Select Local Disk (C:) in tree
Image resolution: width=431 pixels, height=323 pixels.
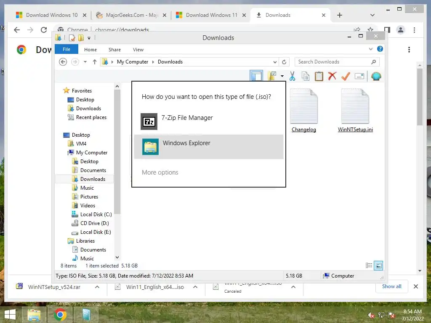pyautogui.click(x=96, y=214)
